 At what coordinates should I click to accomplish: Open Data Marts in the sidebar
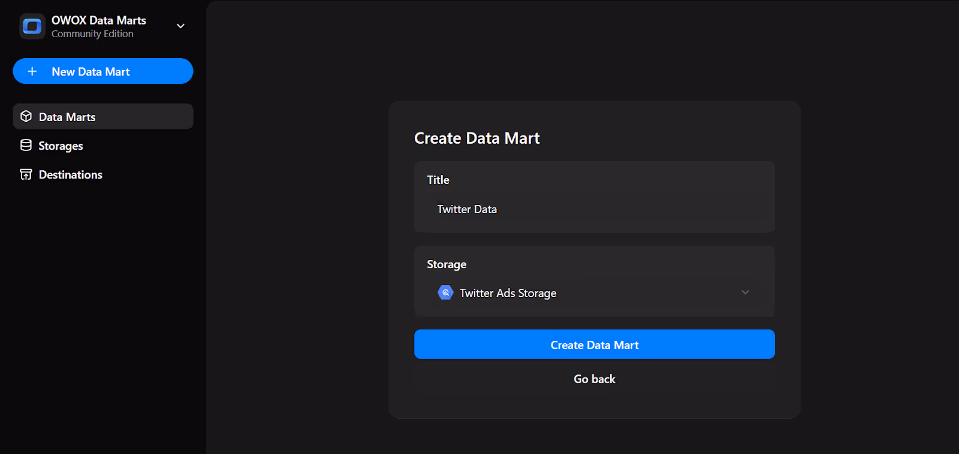[103, 116]
